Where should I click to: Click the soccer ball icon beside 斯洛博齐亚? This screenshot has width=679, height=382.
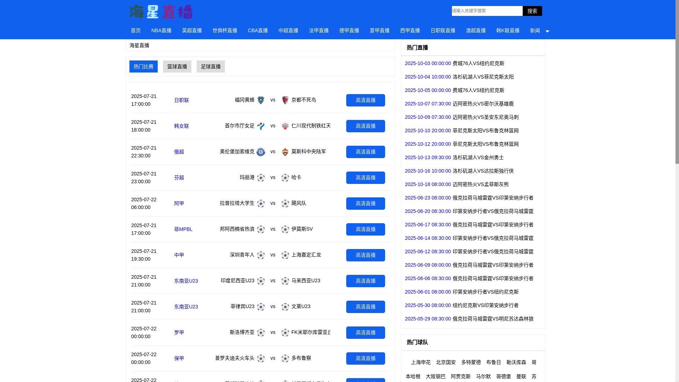coord(261,332)
